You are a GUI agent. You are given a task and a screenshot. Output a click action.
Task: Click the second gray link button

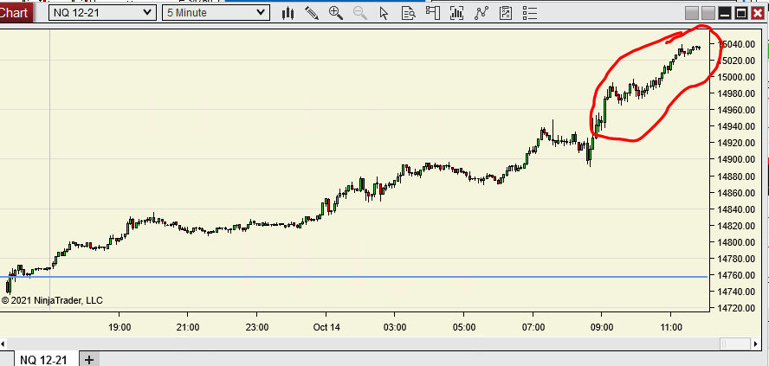pos(708,13)
